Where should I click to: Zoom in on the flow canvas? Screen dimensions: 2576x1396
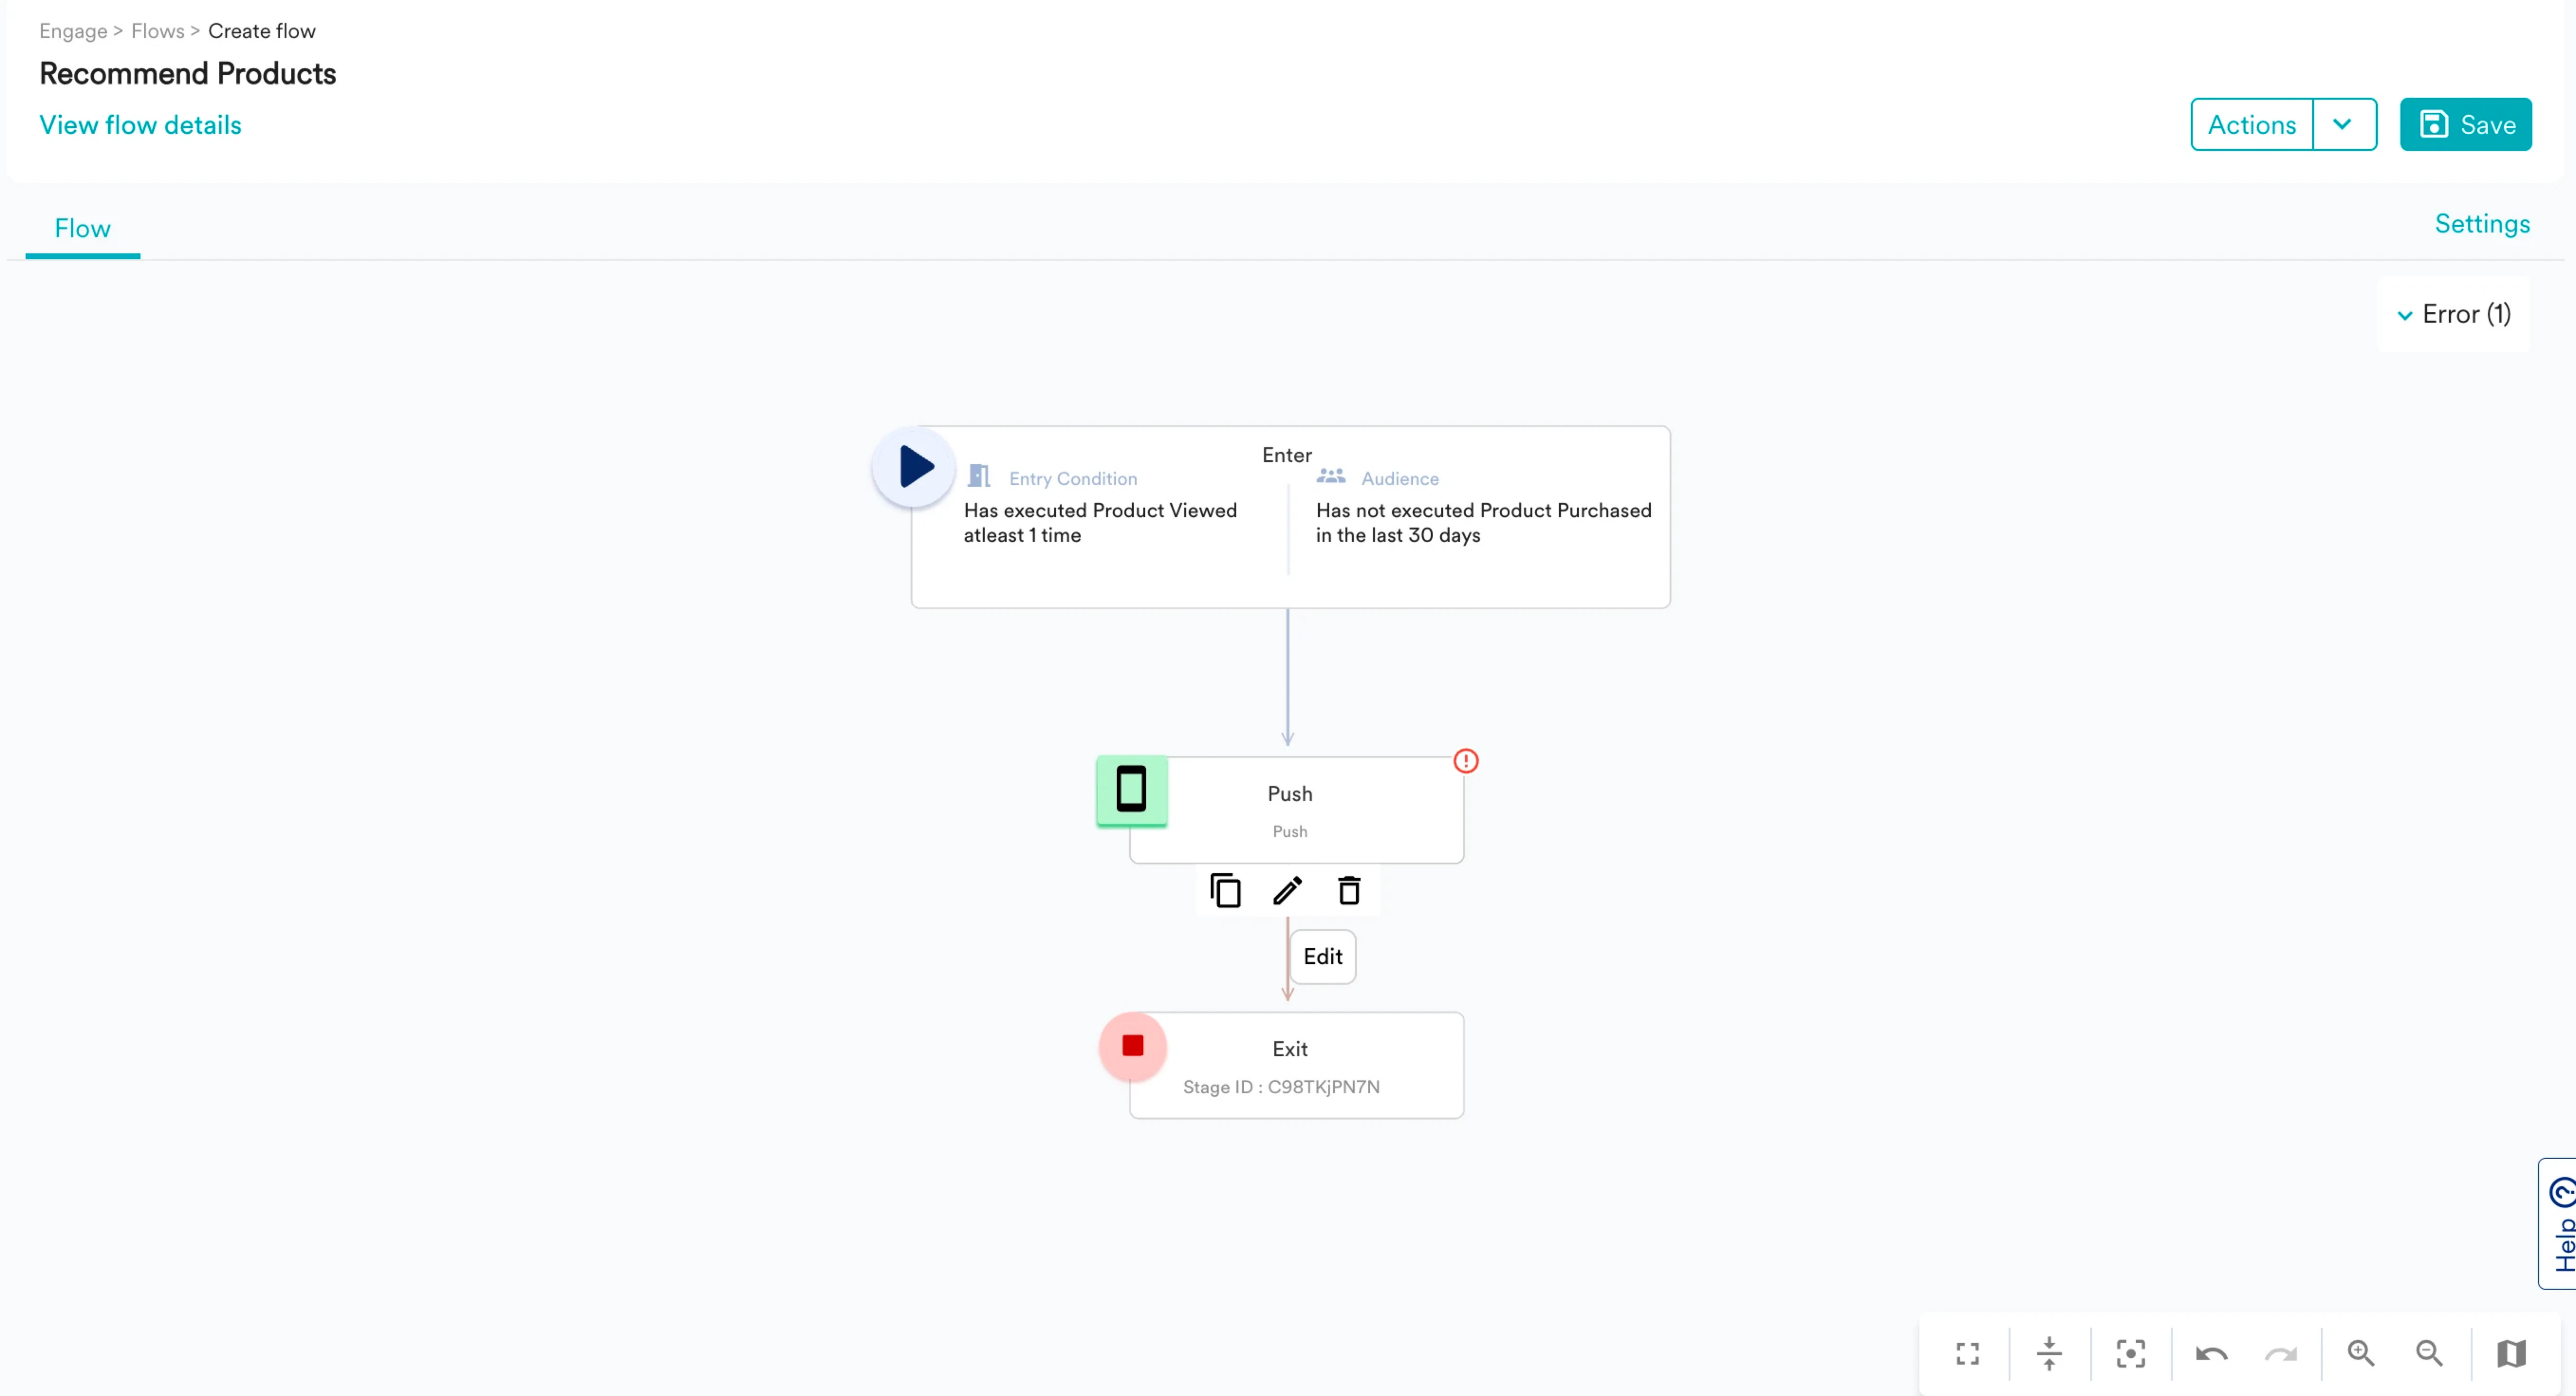[x=2361, y=1353]
